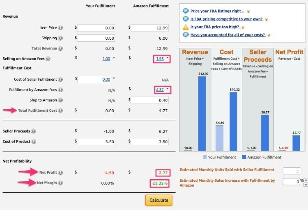Click Estimated Monthly Units Sold input box

pyautogui.click(x=291, y=171)
